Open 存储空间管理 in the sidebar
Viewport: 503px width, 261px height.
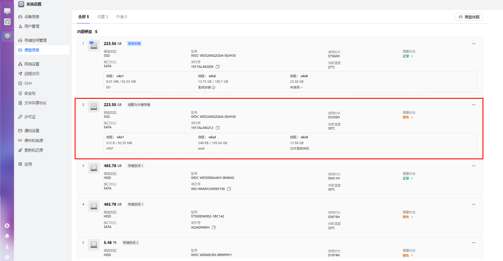[35, 40]
